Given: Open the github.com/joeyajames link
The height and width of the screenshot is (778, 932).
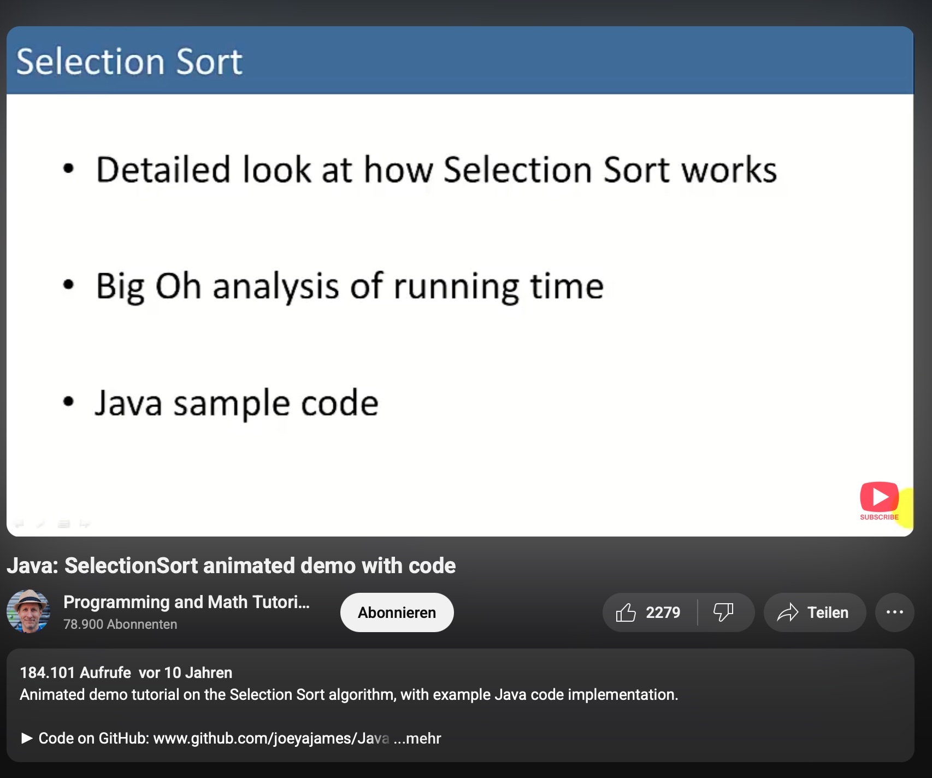Looking at the screenshot, I should coord(271,739).
